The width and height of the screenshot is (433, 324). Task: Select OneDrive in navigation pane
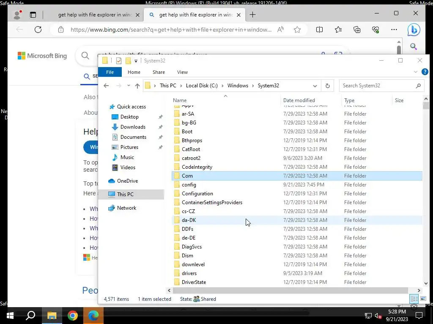click(127, 181)
